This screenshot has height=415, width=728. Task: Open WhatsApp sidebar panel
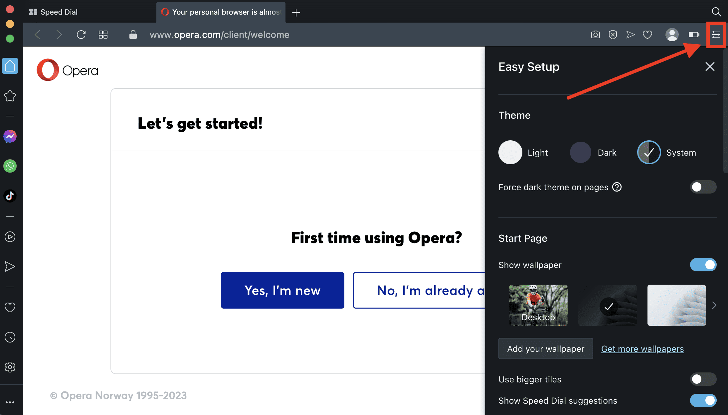tap(10, 166)
